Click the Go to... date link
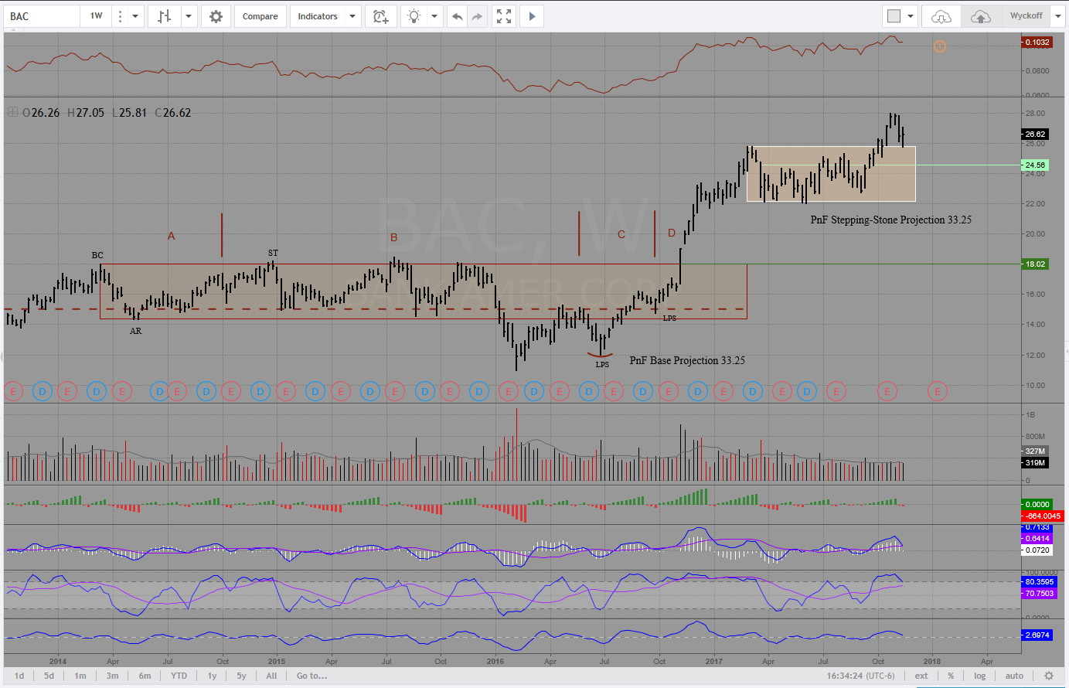Image resolution: width=1069 pixels, height=688 pixels. pyautogui.click(x=312, y=676)
